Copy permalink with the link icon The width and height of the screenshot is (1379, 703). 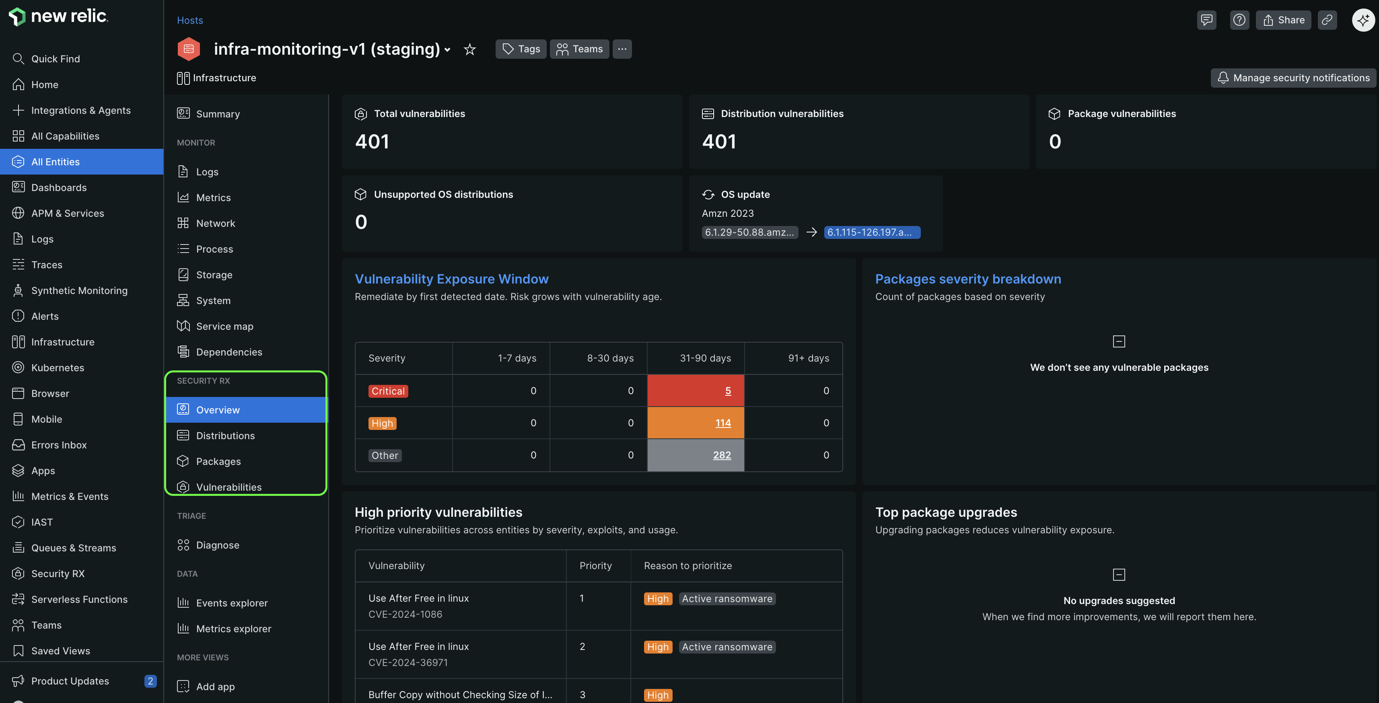point(1327,20)
